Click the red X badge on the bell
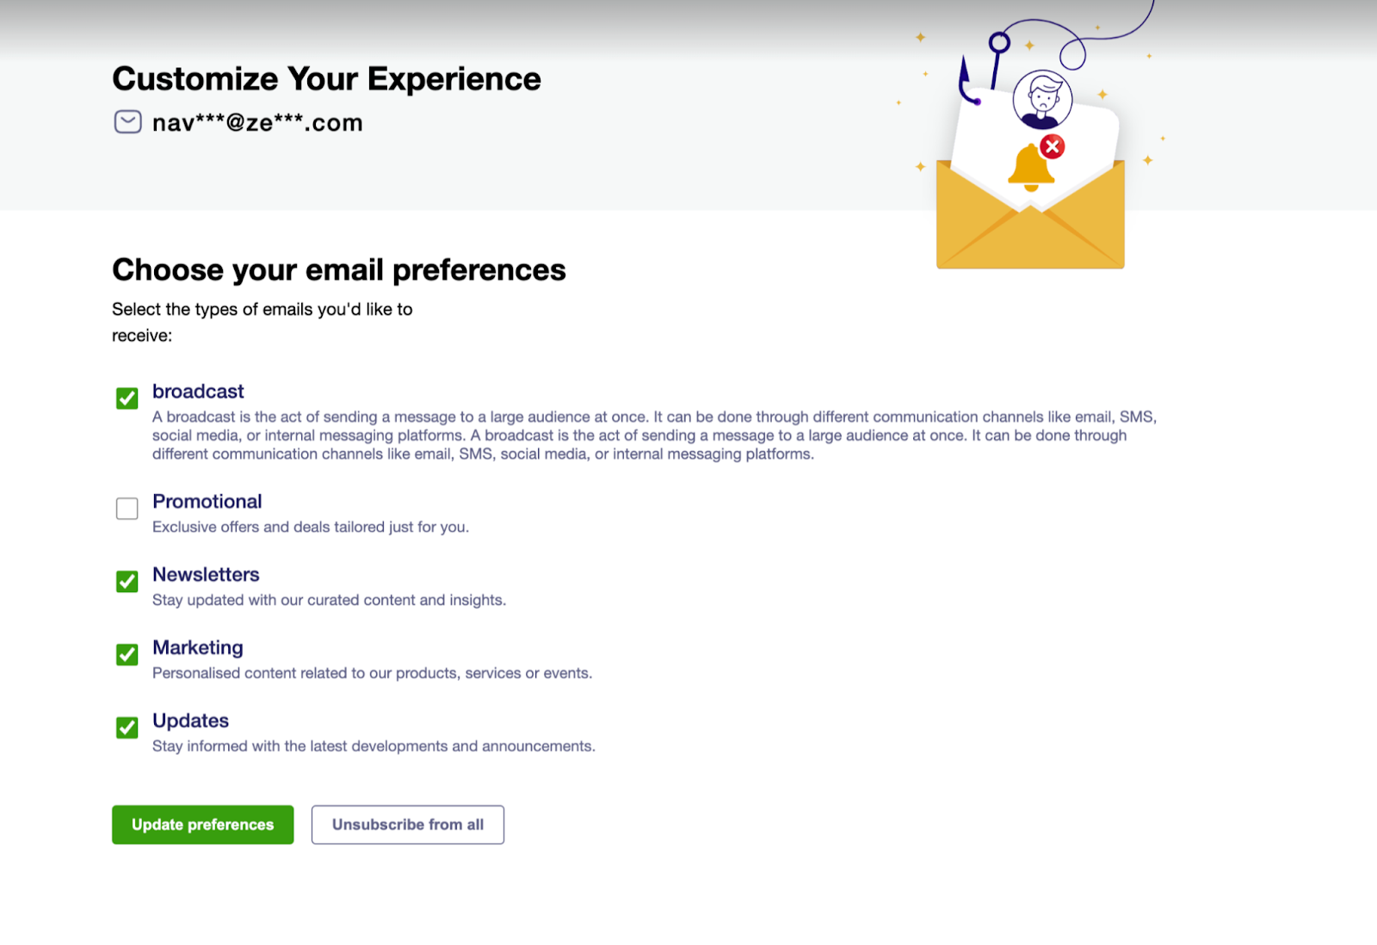1377x945 pixels. 1052,146
